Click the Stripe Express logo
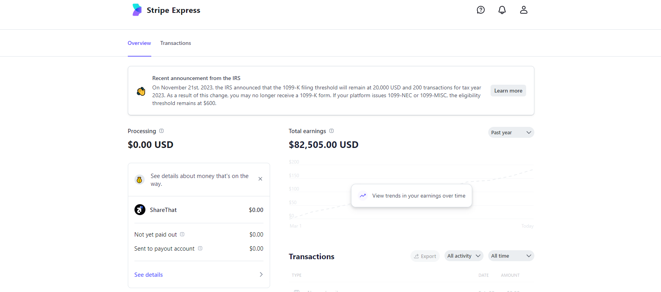Viewport: 661px width, 292px height. pos(137,10)
